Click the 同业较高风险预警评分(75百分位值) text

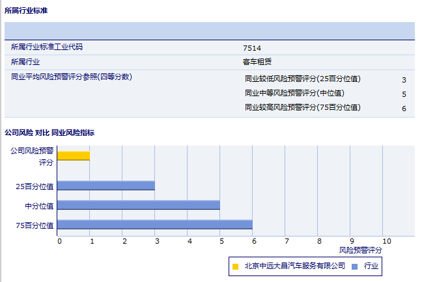[302, 107]
